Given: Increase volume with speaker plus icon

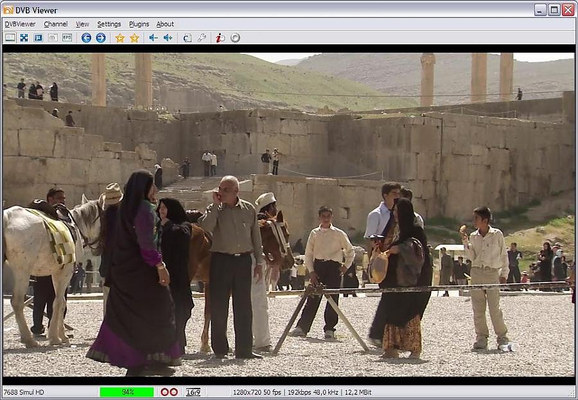Looking at the screenshot, I should [168, 38].
